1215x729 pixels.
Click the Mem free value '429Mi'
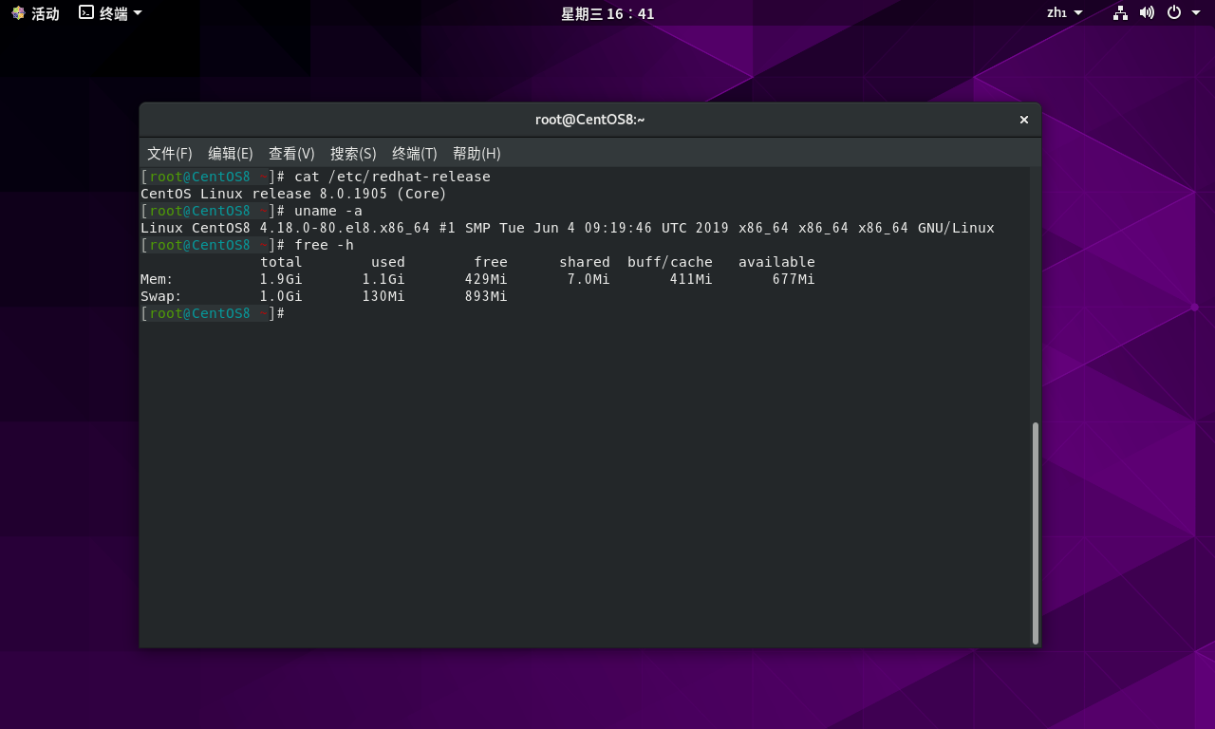click(x=486, y=279)
